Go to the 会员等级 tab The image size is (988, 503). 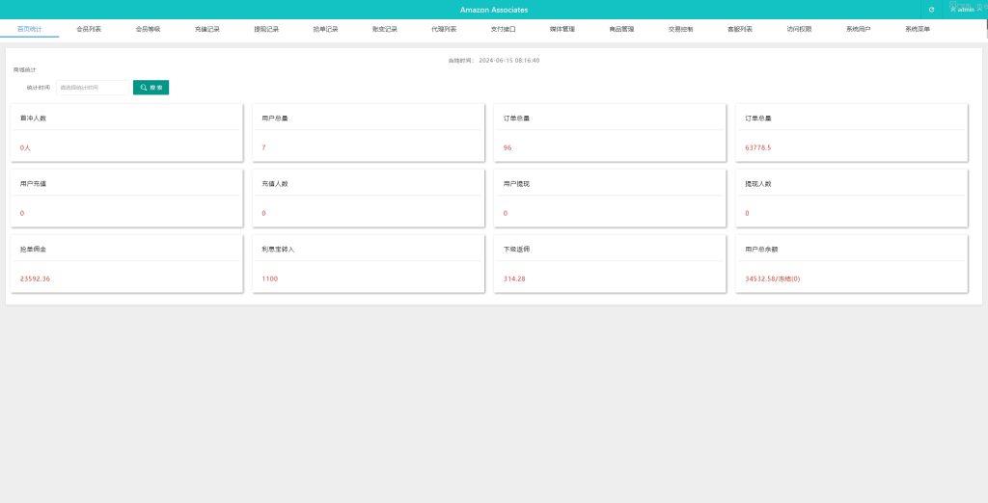(148, 30)
